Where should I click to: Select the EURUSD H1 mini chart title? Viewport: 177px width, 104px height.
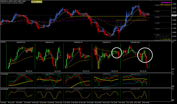tap(107, 42)
